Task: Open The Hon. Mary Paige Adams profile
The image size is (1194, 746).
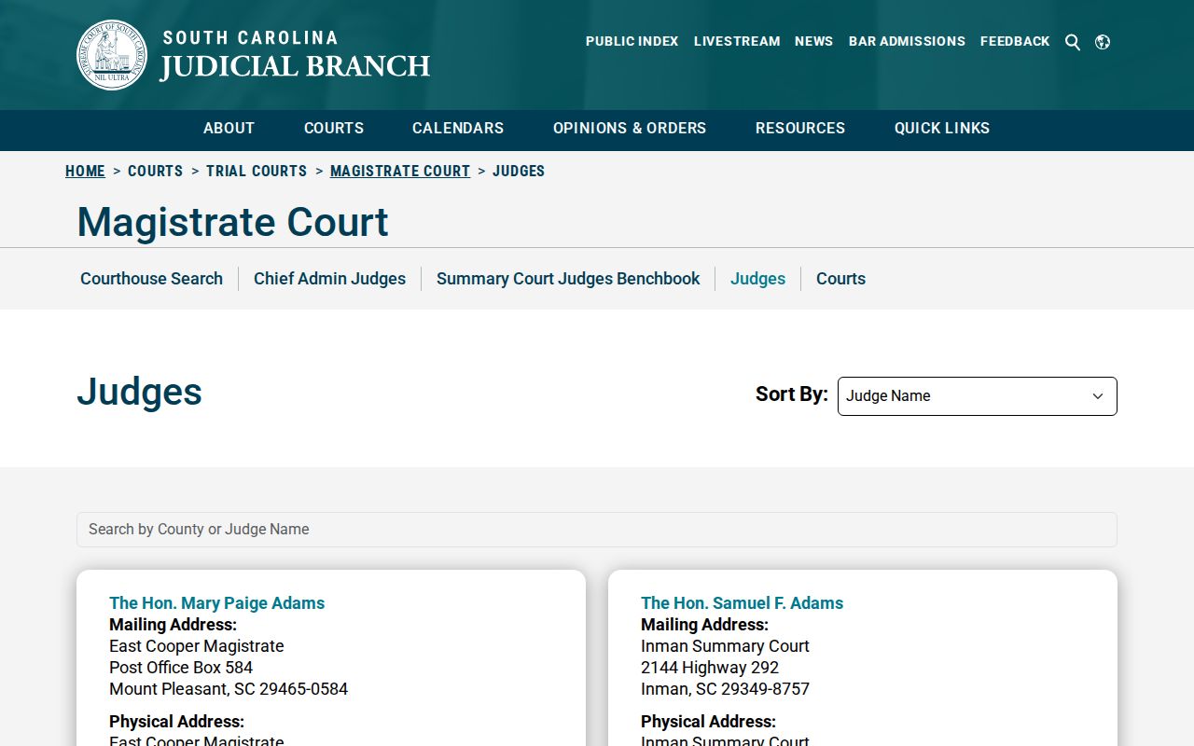Action: 216,603
